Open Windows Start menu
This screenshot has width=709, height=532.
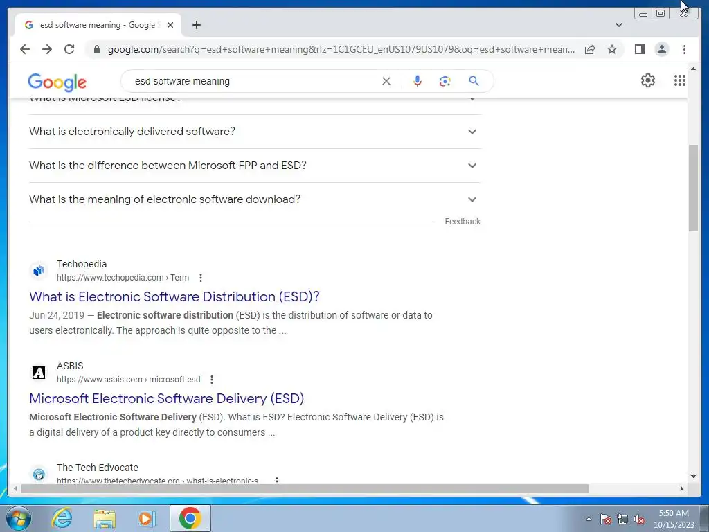click(x=18, y=518)
